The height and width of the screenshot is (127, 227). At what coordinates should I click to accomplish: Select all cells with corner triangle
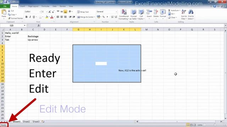(x=2, y=30)
